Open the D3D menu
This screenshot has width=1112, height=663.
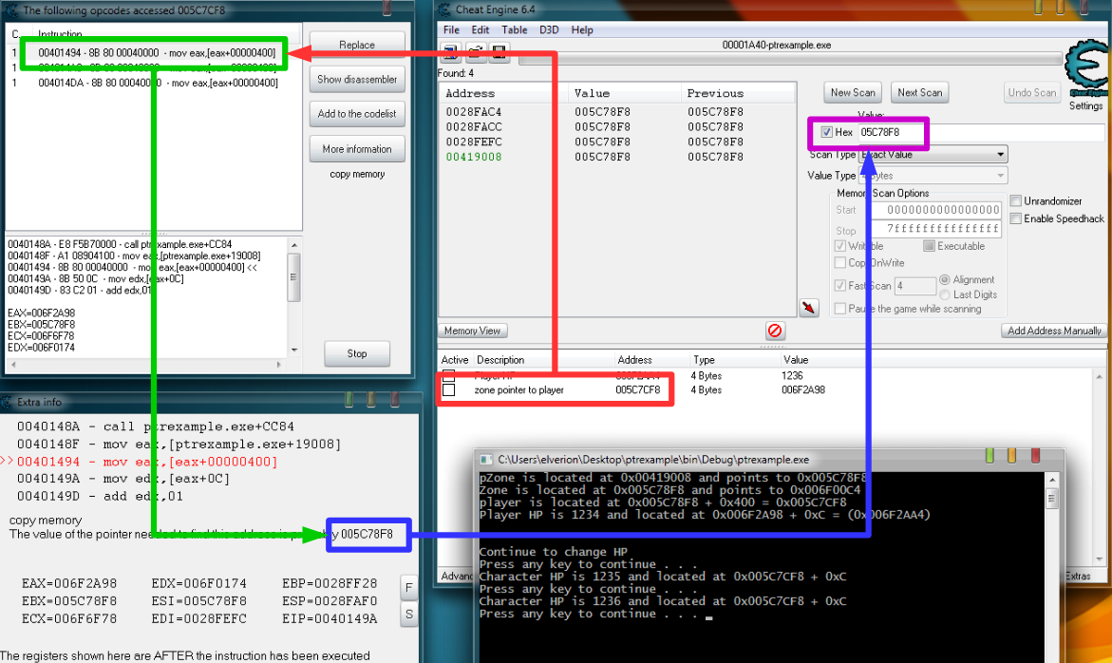coord(549,30)
